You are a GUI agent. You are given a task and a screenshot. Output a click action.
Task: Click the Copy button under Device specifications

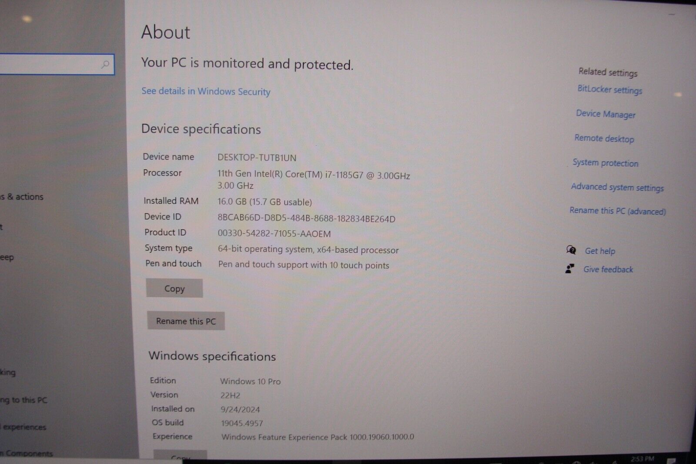pos(174,289)
